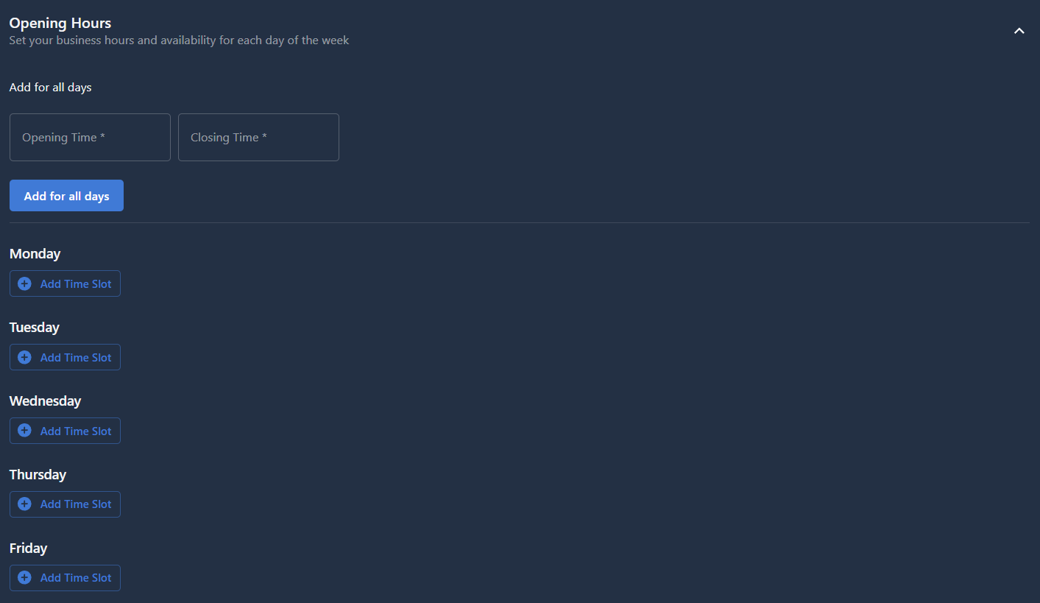This screenshot has width=1040, height=603.
Task: Click the Opening Hours heading
Action: point(60,24)
